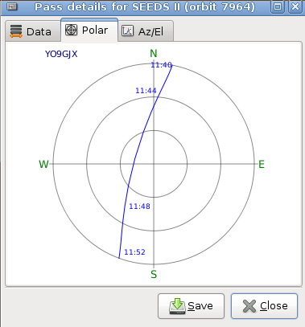This screenshot has width=305, height=327.
Task: Click the YO9GJX ground station label
Action: (61, 54)
